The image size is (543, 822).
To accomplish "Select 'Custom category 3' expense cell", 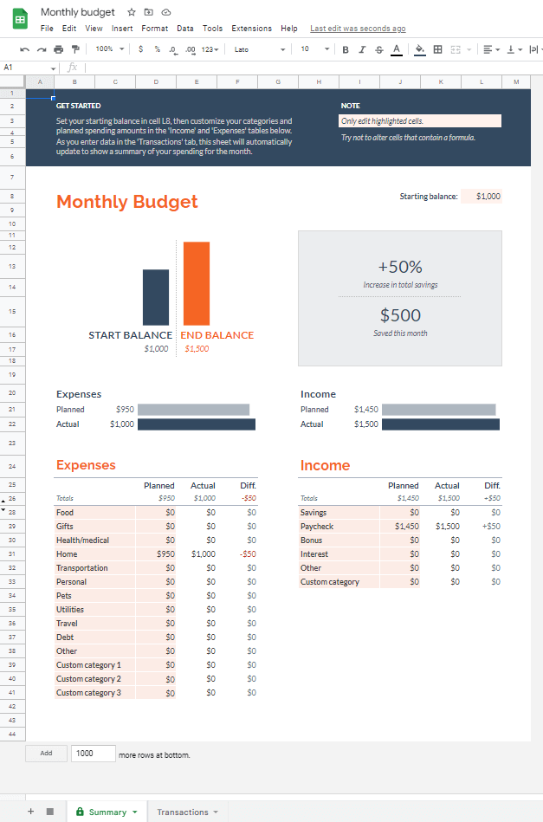I will 94,693.
